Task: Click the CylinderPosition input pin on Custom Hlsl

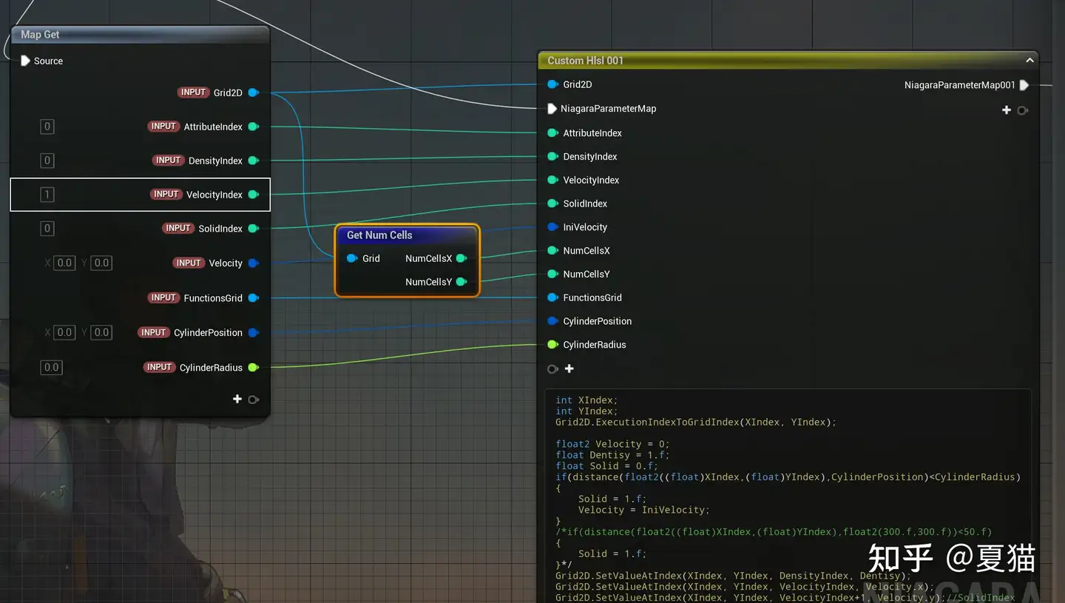Action: 552,321
